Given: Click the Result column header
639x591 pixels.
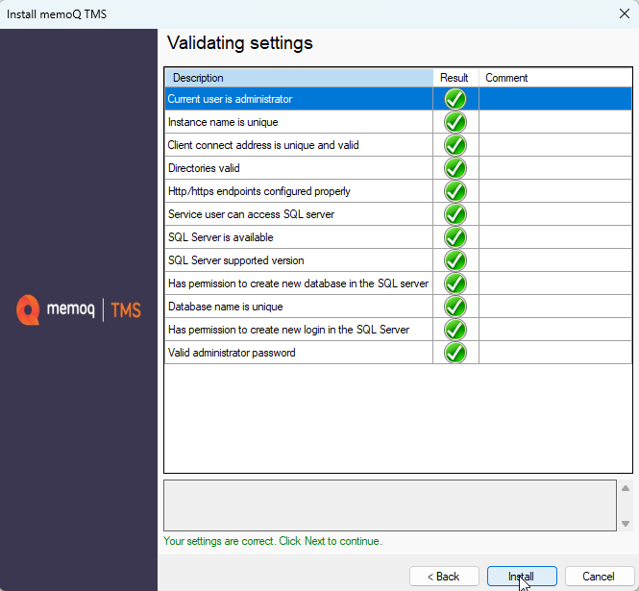Looking at the screenshot, I should click(x=455, y=78).
